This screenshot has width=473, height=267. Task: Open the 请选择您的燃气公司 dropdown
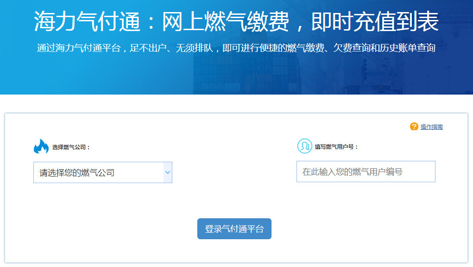[x=103, y=172]
